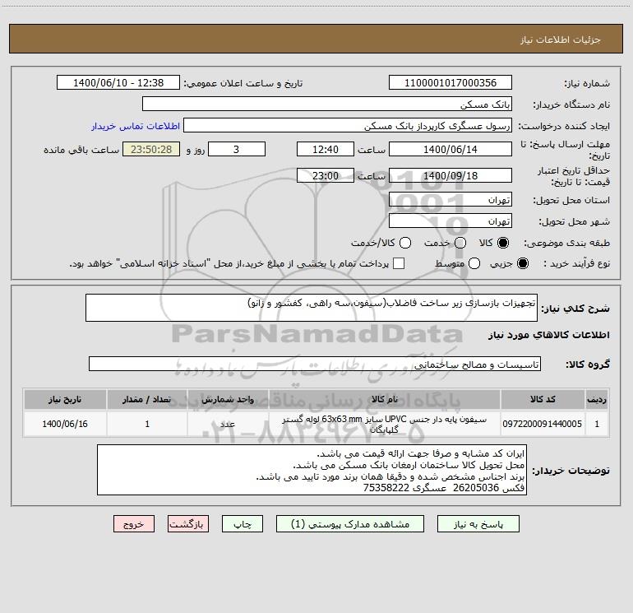Click the quantity cell in row 1

[147, 424]
